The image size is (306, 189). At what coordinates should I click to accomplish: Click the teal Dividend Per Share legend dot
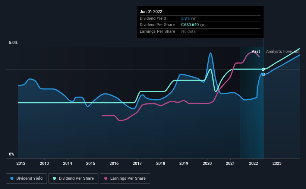pos(54,178)
